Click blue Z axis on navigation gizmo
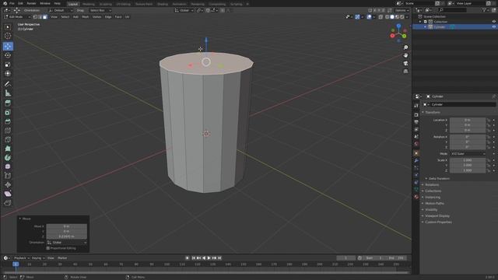Image resolution: width=498 pixels, height=280 pixels. pyautogui.click(x=398, y=26)
